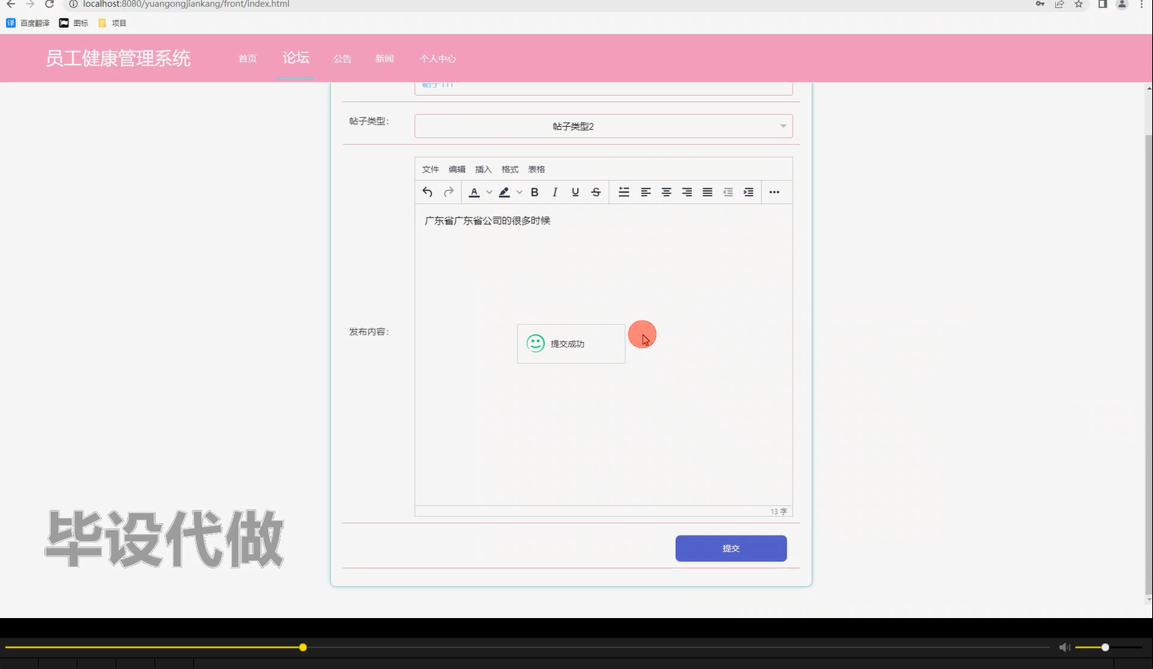Apply strikethrough formatting in the editor
This screenshot has width=1153, height=669.
(x=596, y=192)
